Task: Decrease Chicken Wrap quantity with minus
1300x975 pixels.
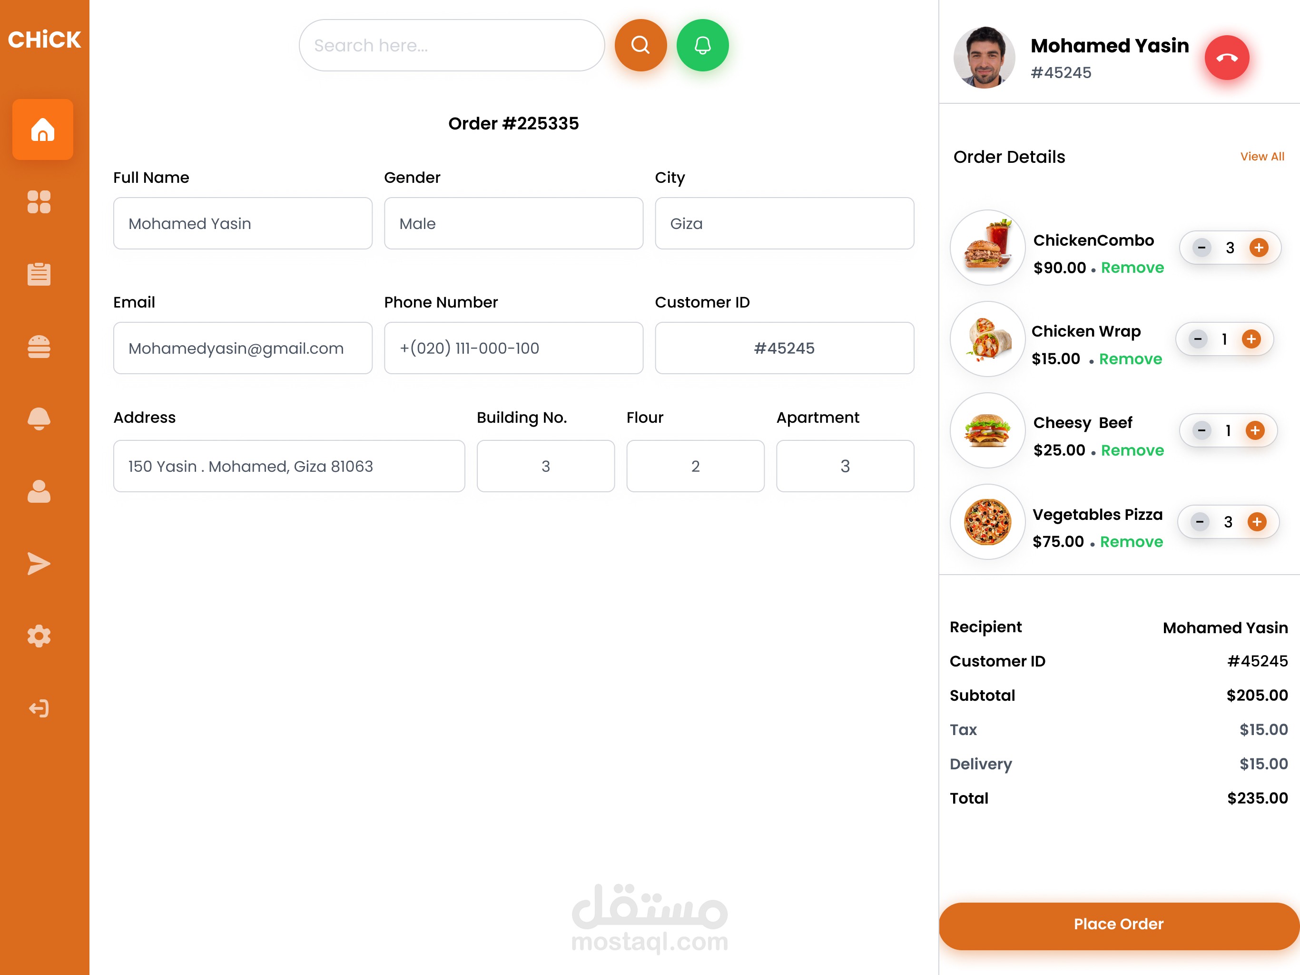Action: point(1197,338)
